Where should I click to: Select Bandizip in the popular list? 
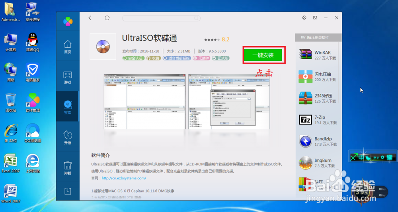(317, 141)
